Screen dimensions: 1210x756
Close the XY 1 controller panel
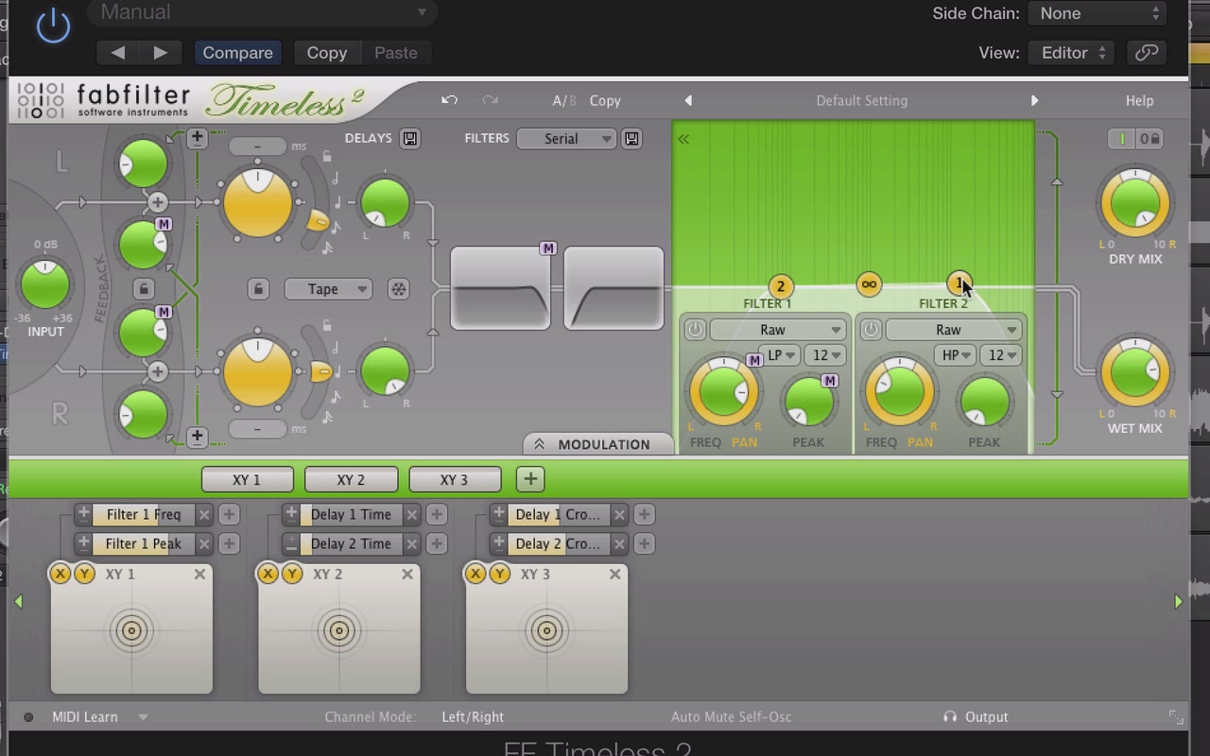200,574
